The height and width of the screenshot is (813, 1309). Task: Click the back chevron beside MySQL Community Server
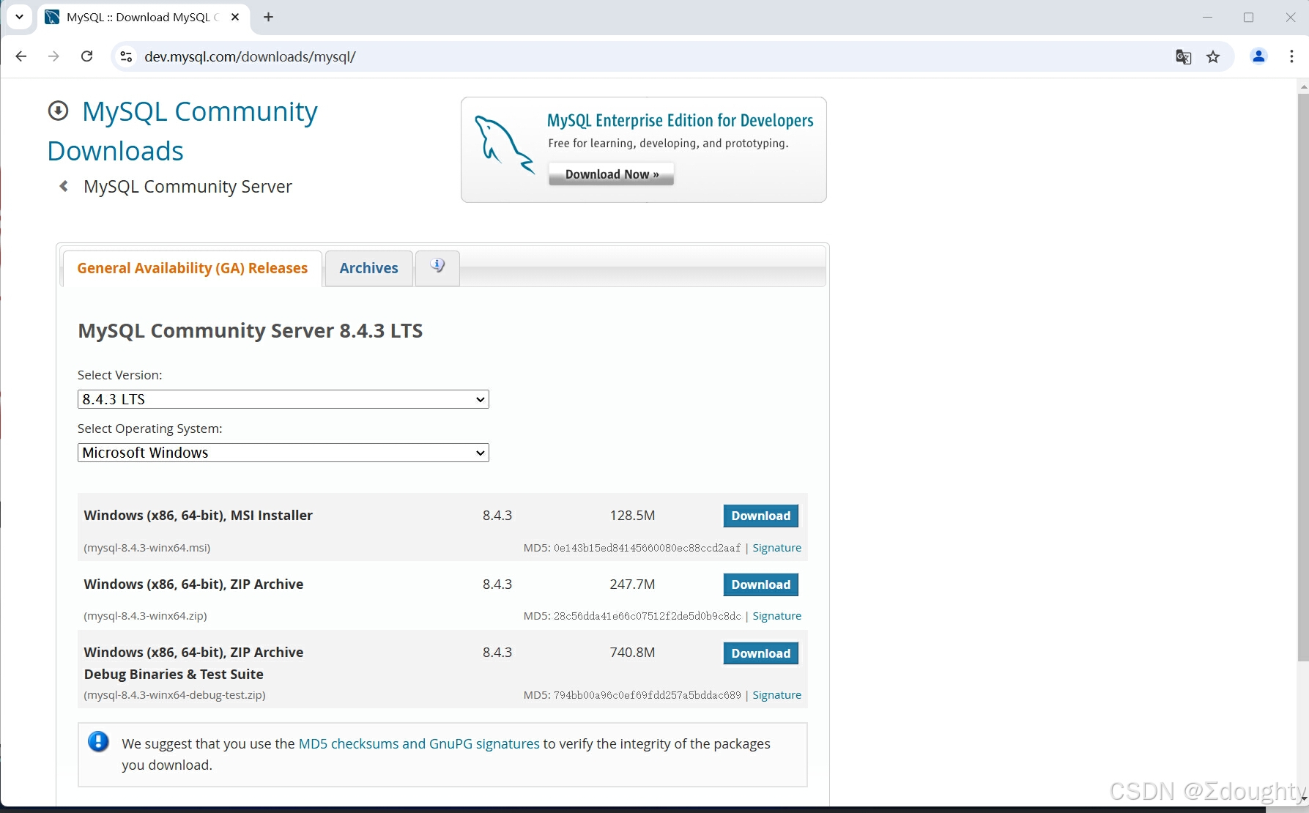coord(64,186)
